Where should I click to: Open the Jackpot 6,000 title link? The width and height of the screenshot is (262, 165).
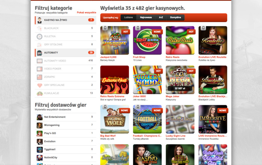click(x=108, y=57)
